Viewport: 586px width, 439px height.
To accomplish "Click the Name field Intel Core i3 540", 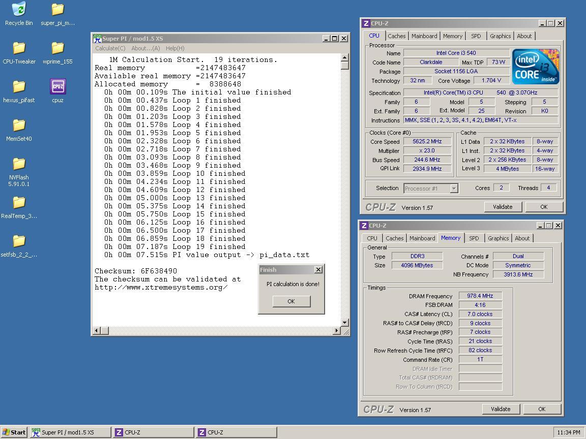I will point(456,53).
